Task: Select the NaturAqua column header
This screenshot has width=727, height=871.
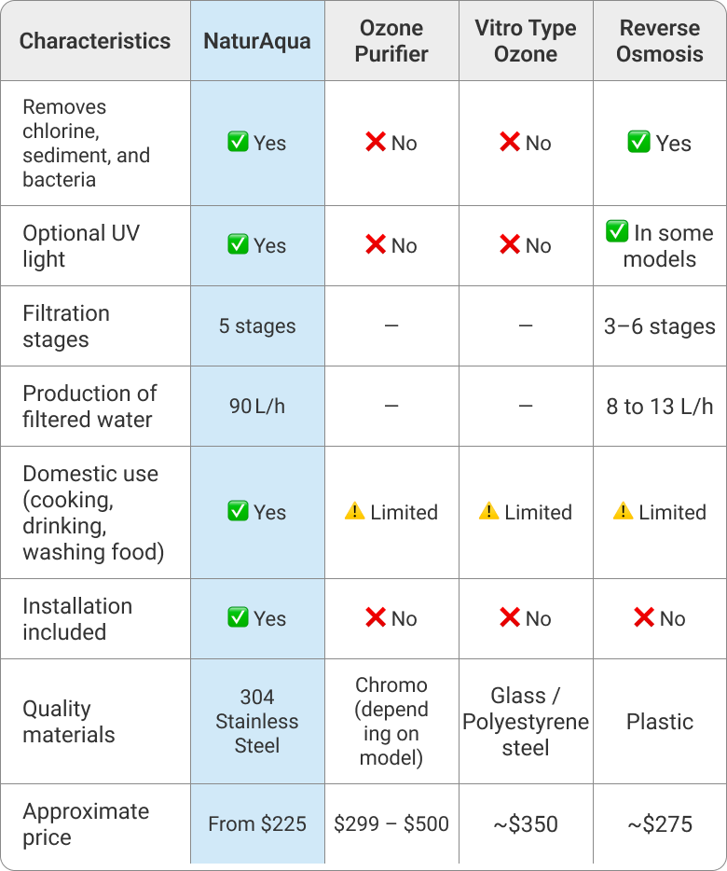Action: [257, 41]
